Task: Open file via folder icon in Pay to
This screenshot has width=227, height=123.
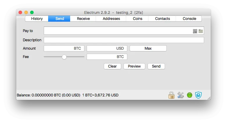Action: point(201,31)
